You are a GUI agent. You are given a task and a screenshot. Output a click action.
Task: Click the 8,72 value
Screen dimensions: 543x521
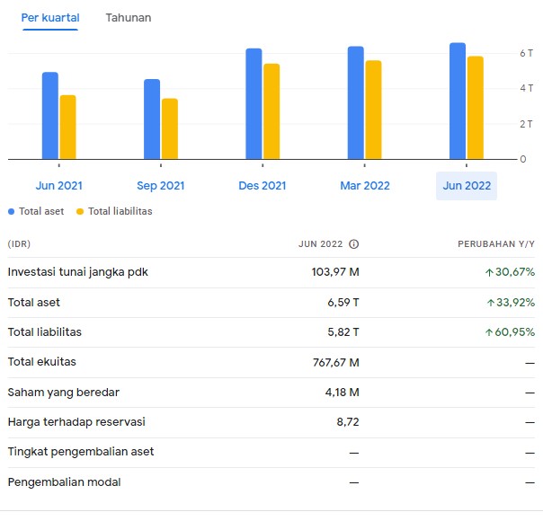pyautogui.click(x=348, y=422)
